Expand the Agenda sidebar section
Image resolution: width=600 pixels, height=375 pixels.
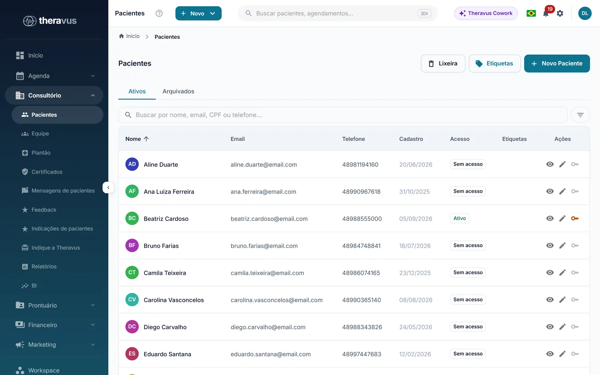tap(54, 76)
